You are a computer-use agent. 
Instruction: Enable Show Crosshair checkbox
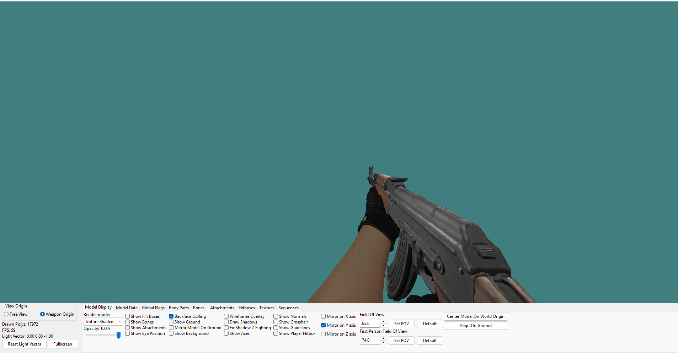click(x=276, y=322)
